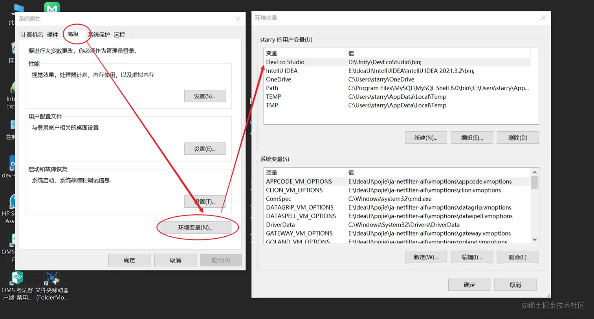Select GATEWAY_VM_OPTIONS system variable
This screenshot has height=319, width=594.
point(397,233)
